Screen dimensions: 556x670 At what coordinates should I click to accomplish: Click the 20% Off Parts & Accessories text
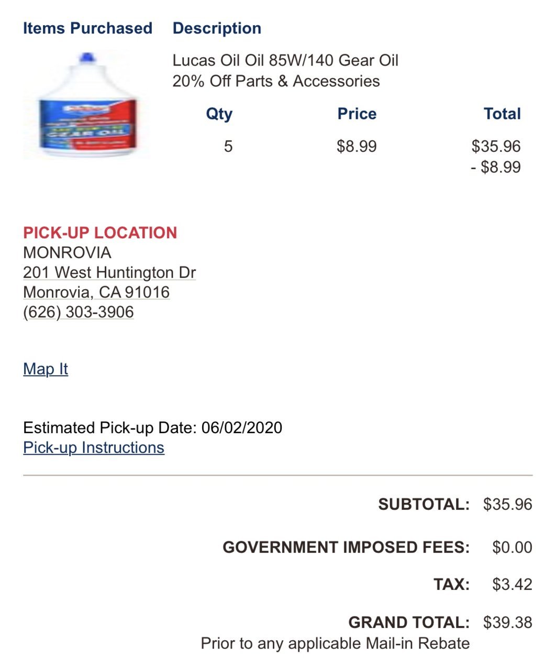click(x=276, y=81)
